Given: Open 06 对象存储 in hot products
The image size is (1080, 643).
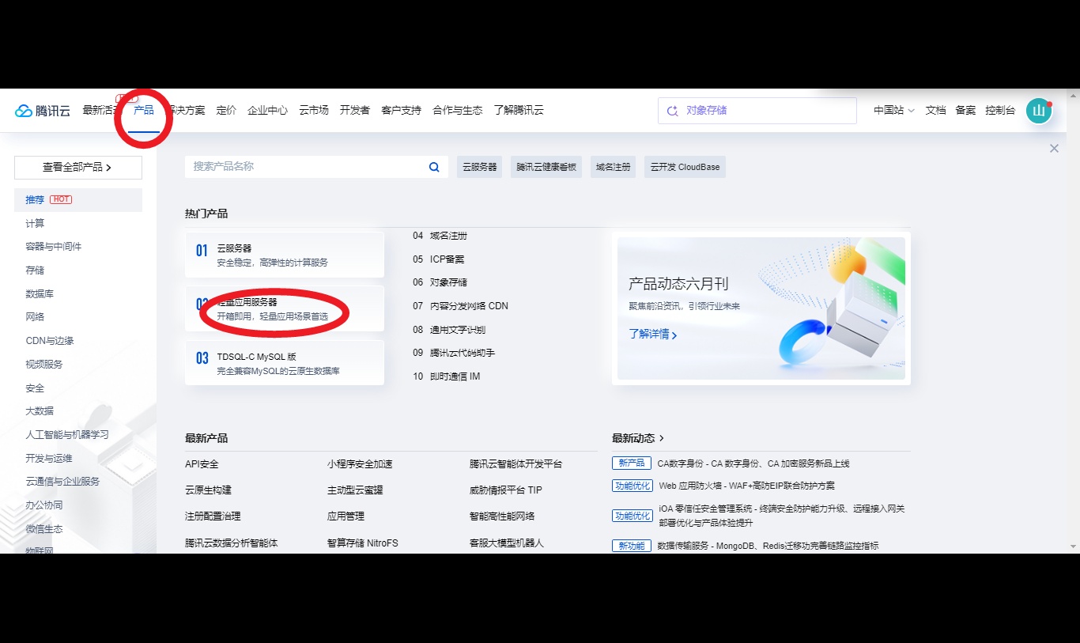Looking at the screenshot, I should pyautogui.click(x=440, y=282).
